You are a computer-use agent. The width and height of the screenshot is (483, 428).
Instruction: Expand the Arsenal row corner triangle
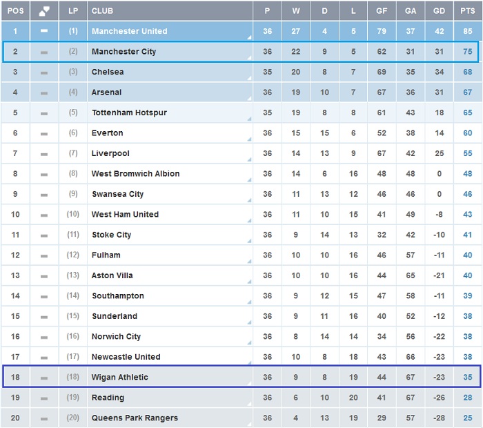click(x=248, y=100)
